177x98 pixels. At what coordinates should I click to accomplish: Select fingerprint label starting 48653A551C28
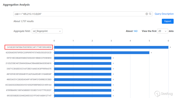tap(29, 79)
